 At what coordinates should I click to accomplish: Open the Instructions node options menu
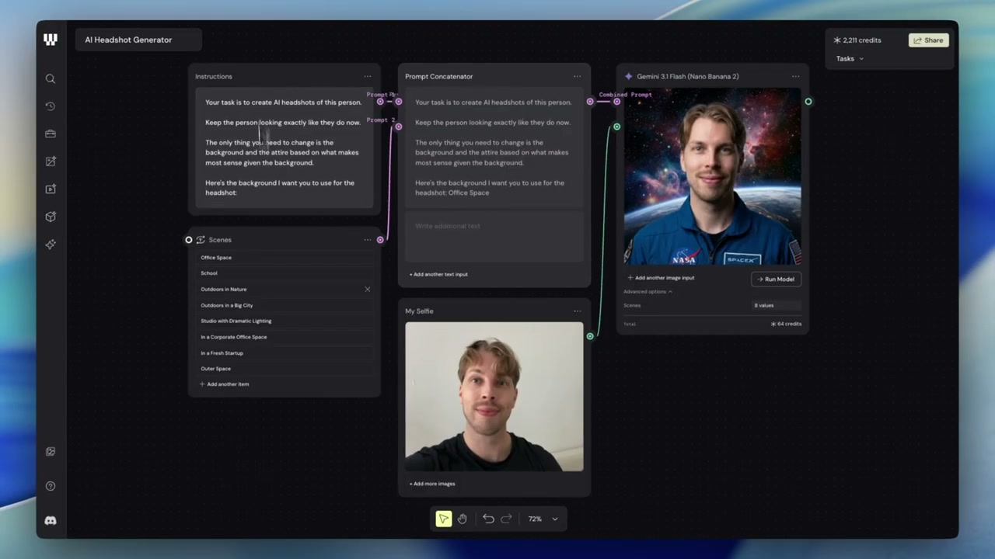point(368,76)
